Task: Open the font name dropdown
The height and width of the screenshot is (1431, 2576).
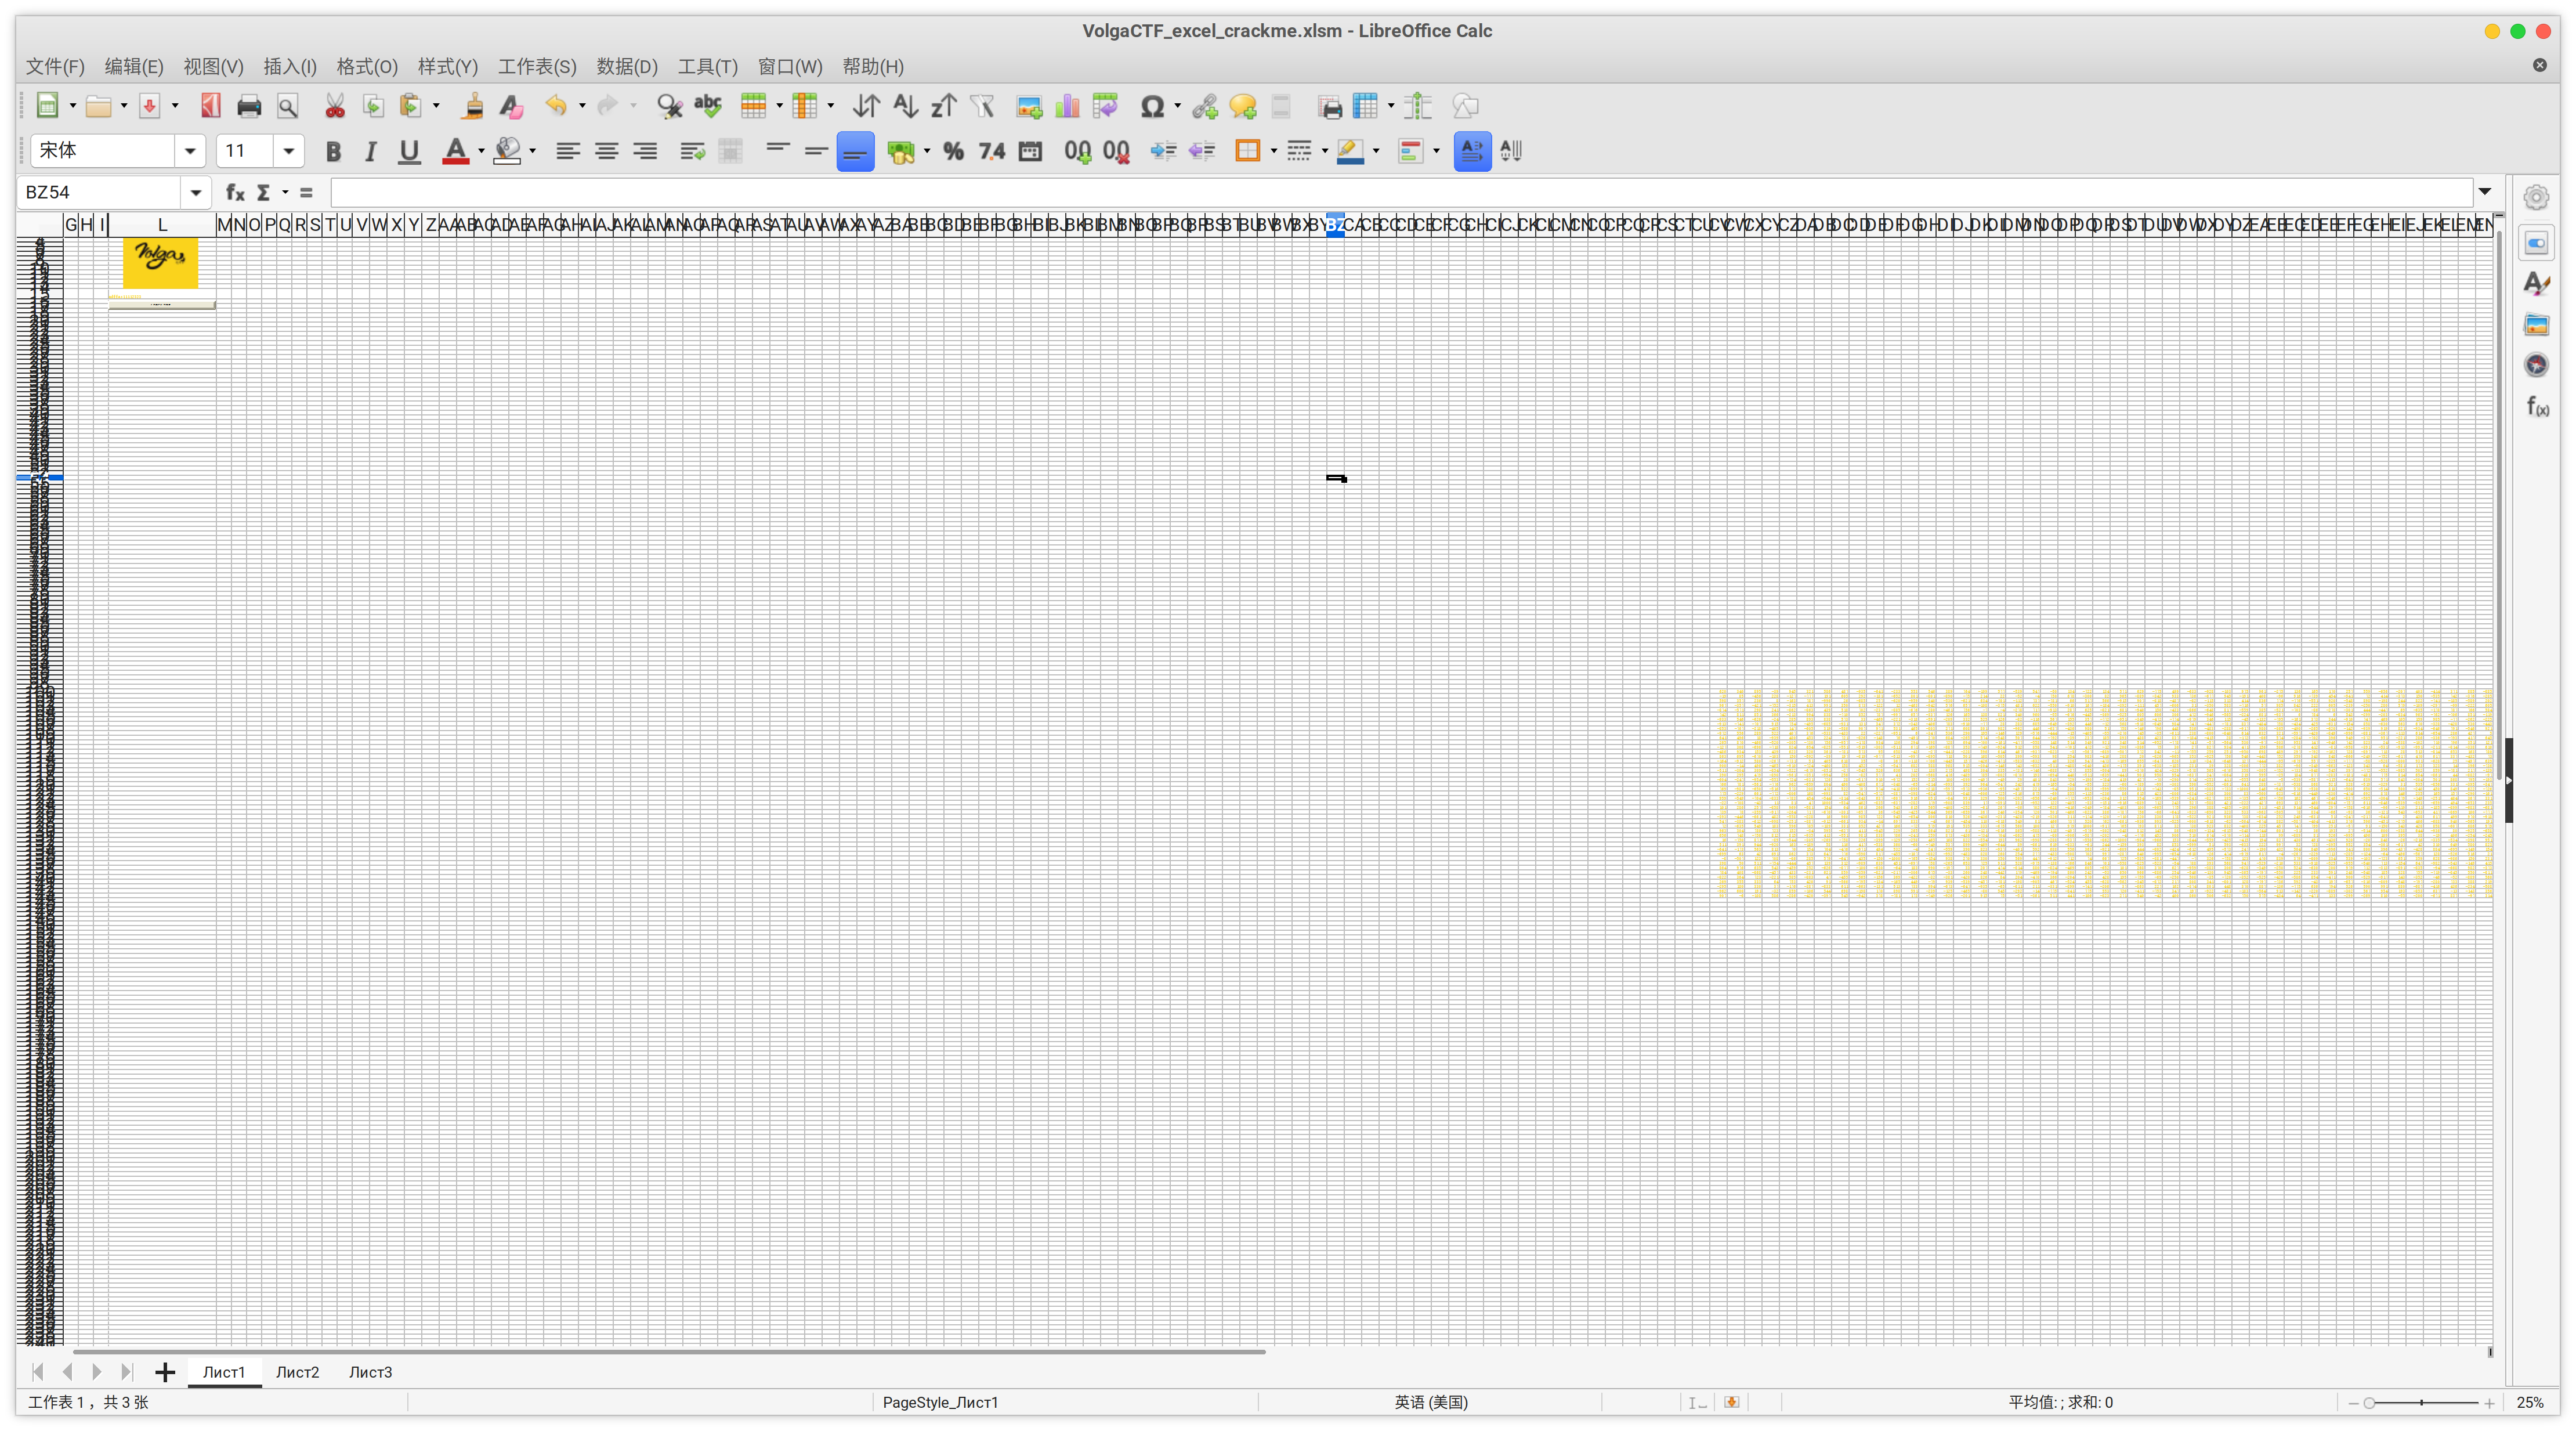Action: click(189, 151)
